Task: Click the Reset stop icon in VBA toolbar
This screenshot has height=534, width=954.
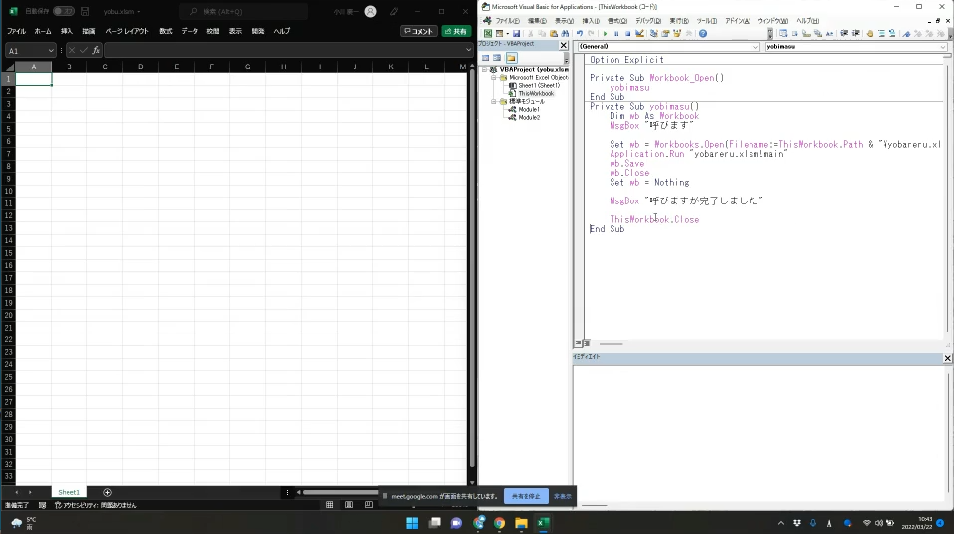Action: click(x=627, y=34)
